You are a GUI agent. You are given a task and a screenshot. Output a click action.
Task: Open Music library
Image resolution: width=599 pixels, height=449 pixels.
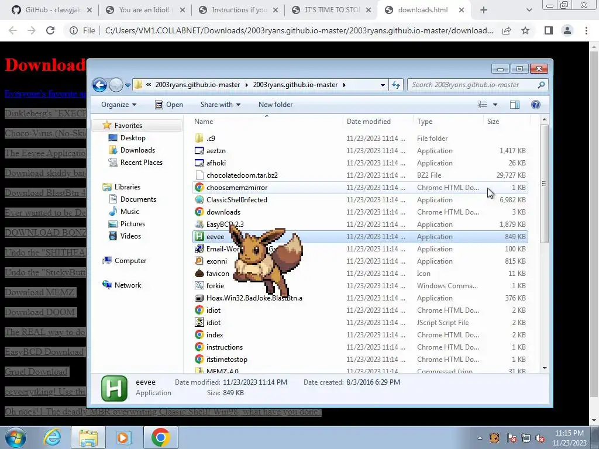tap(129, 211)
